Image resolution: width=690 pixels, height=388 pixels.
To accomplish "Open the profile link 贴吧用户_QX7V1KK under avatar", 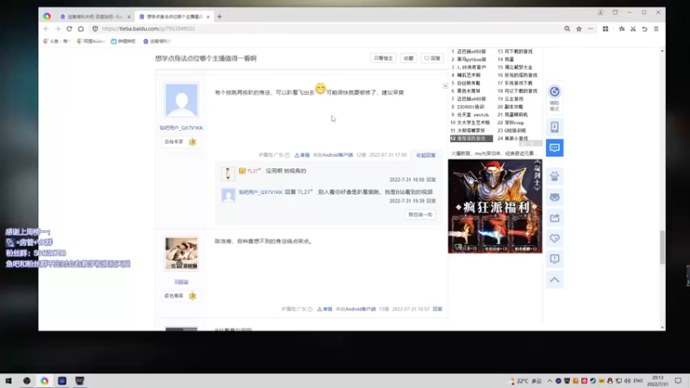I will (181, 128).
